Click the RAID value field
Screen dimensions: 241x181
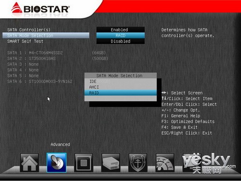point(120,35)
